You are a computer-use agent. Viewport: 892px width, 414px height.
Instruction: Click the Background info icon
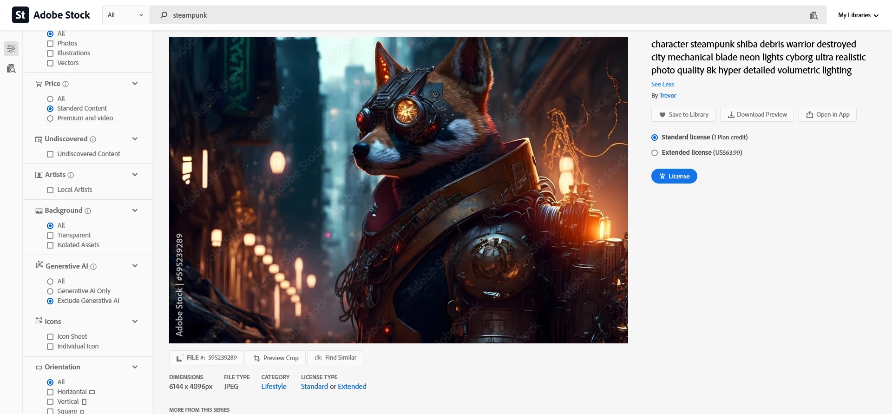88,211
